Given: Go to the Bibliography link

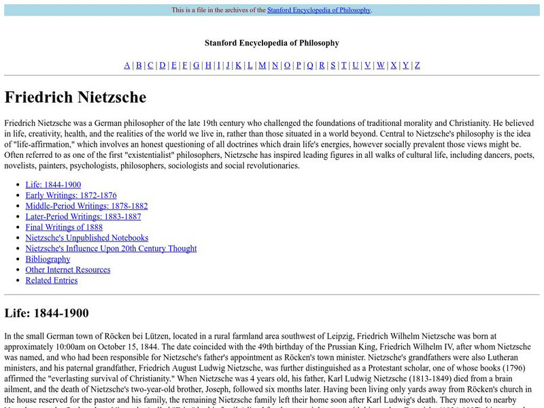Looking at the screenshot, I should (x=48, y=259).
